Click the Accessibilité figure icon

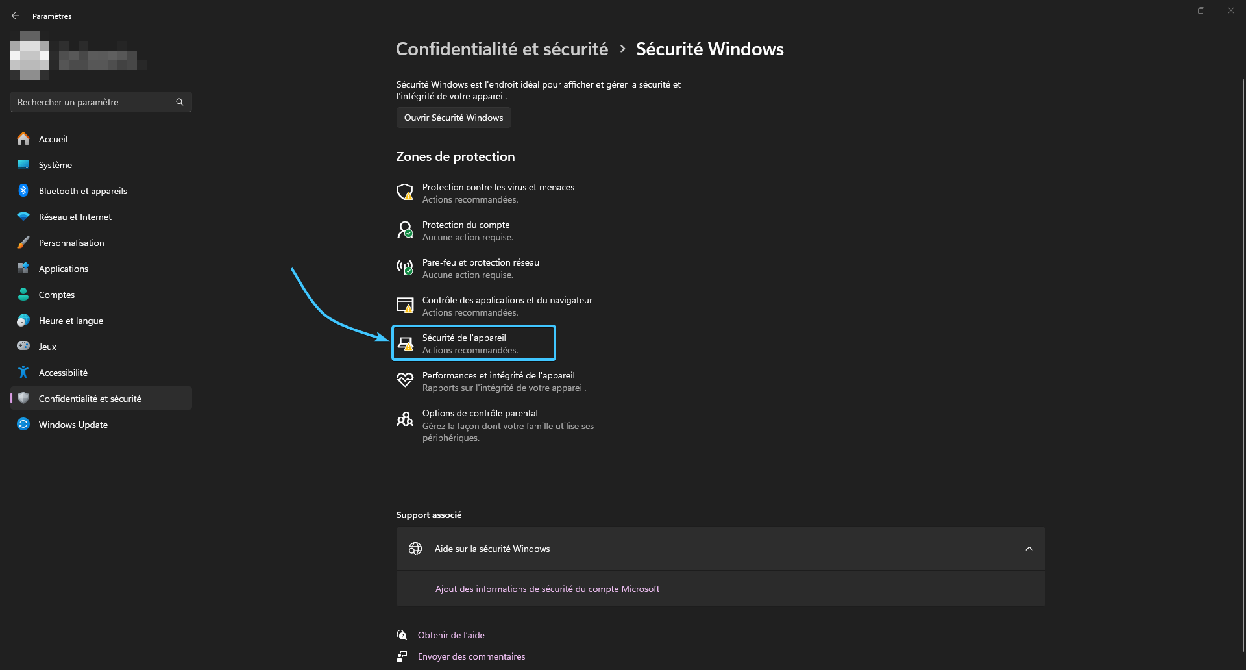pos(23,372)
